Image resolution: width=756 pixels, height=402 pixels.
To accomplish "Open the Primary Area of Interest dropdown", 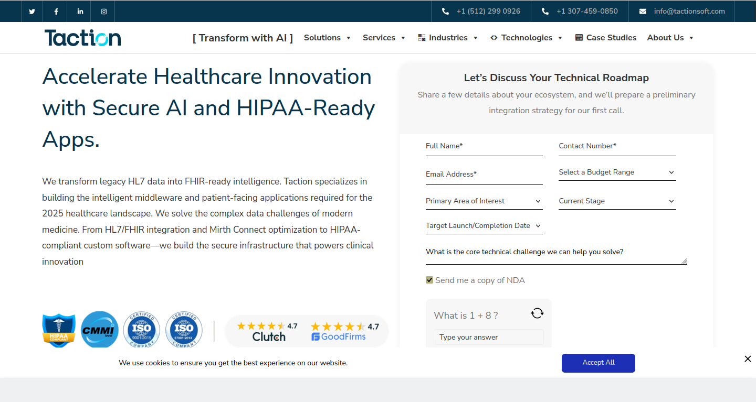I will [x=484, y=201].
